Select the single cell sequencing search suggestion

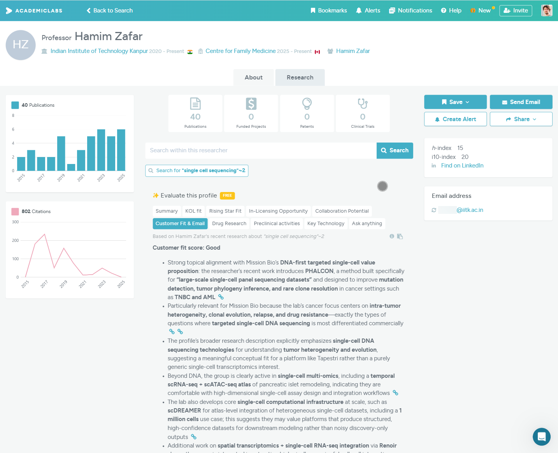[x=197, y=171]
